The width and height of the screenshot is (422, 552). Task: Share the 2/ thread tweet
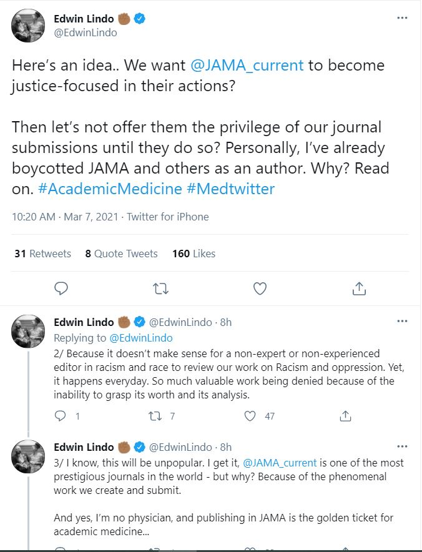[x=345, y=416]
